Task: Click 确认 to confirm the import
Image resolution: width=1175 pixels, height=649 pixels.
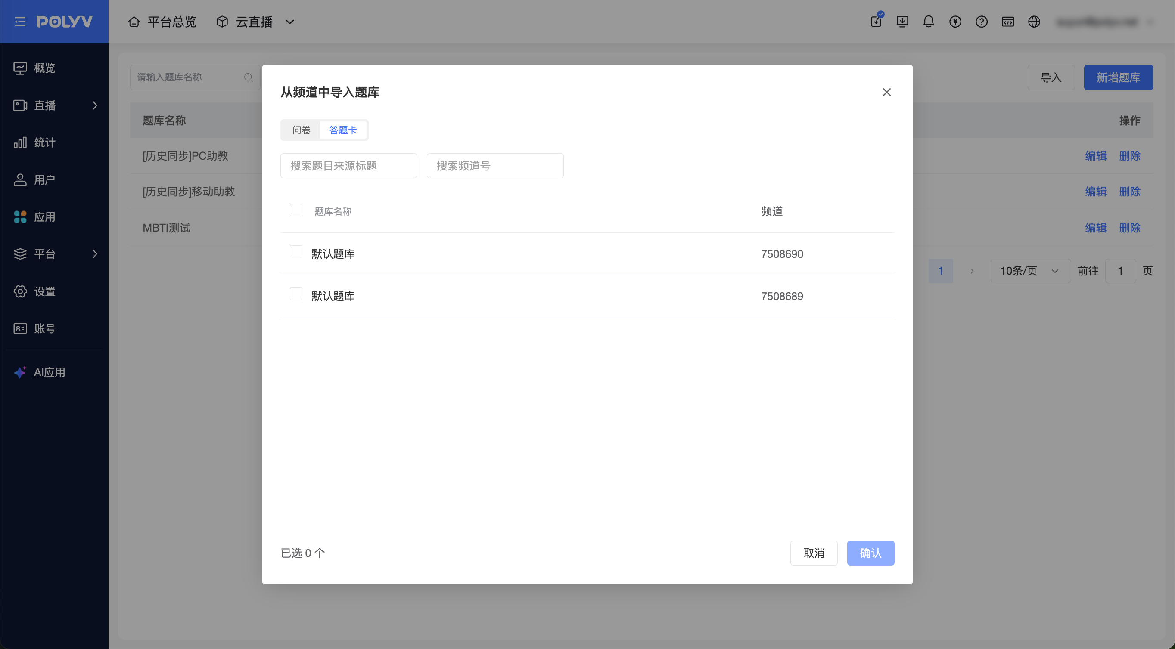Action: click(x=870, y=553)
